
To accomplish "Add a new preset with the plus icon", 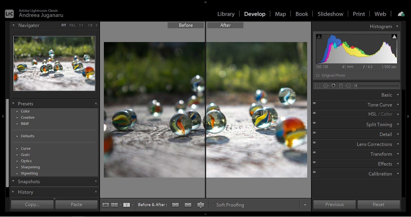I will point(96,104).
